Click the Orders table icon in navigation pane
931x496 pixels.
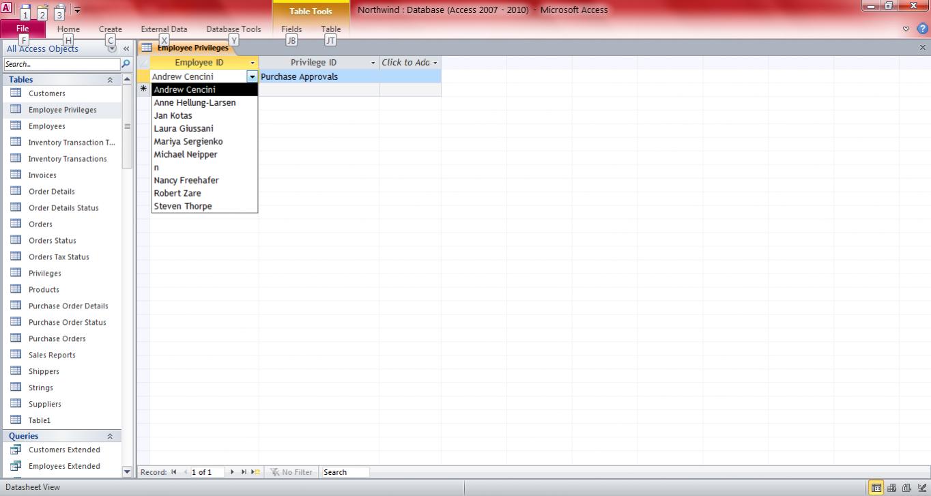[16, 224]
